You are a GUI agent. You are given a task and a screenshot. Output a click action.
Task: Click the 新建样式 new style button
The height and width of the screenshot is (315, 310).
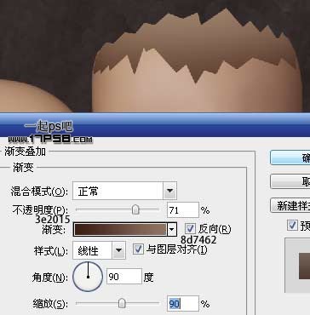click(x=290, y=205)
